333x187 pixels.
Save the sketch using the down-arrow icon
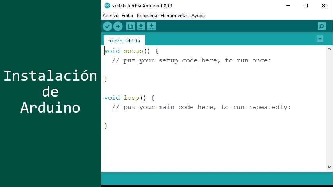[152, 26]
